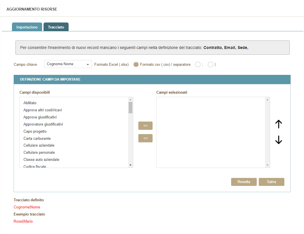Open the Tracciato tab

point(56,27)
